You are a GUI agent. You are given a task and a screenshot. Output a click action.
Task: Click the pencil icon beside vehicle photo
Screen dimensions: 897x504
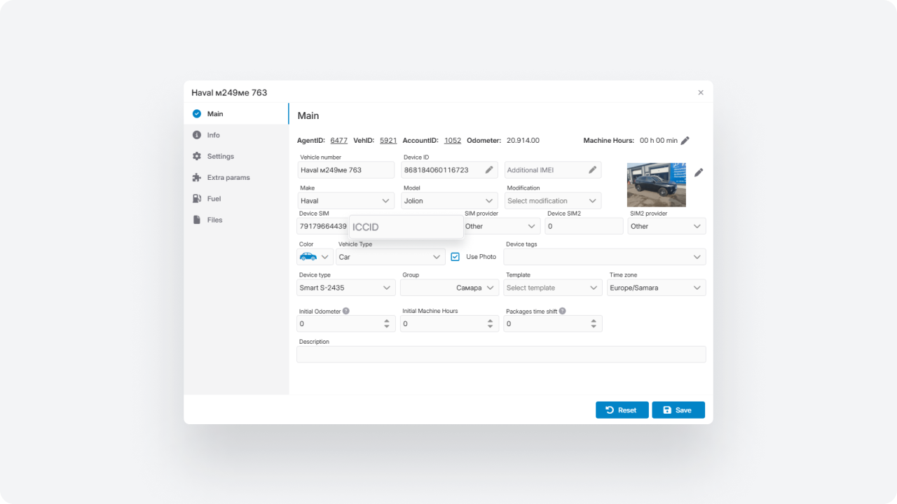(x=699, y=172)
